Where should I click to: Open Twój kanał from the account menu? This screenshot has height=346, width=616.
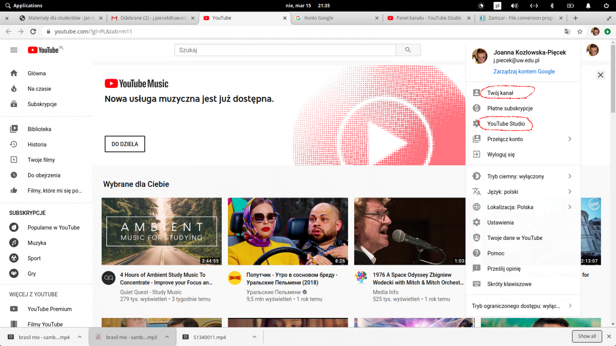(x=523, y=93)
